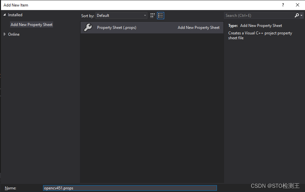Viewport: 305px width, 192px height.
Task: Collapse the Installed category
Action: 4,15
